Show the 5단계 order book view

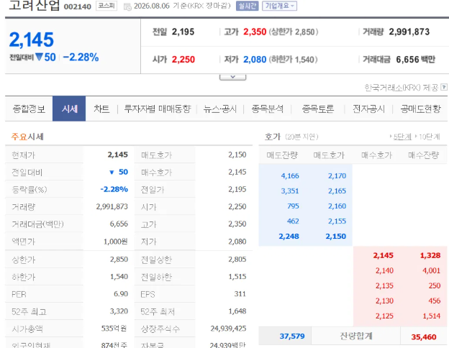click(402, 137)
